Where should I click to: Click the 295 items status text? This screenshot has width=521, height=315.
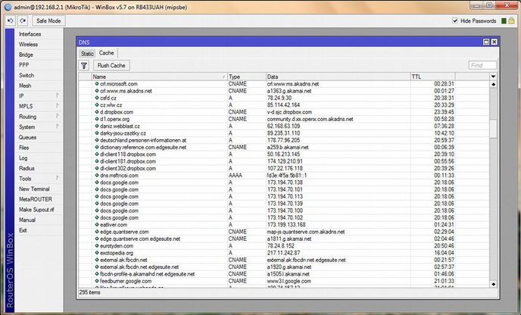[89, 292]
